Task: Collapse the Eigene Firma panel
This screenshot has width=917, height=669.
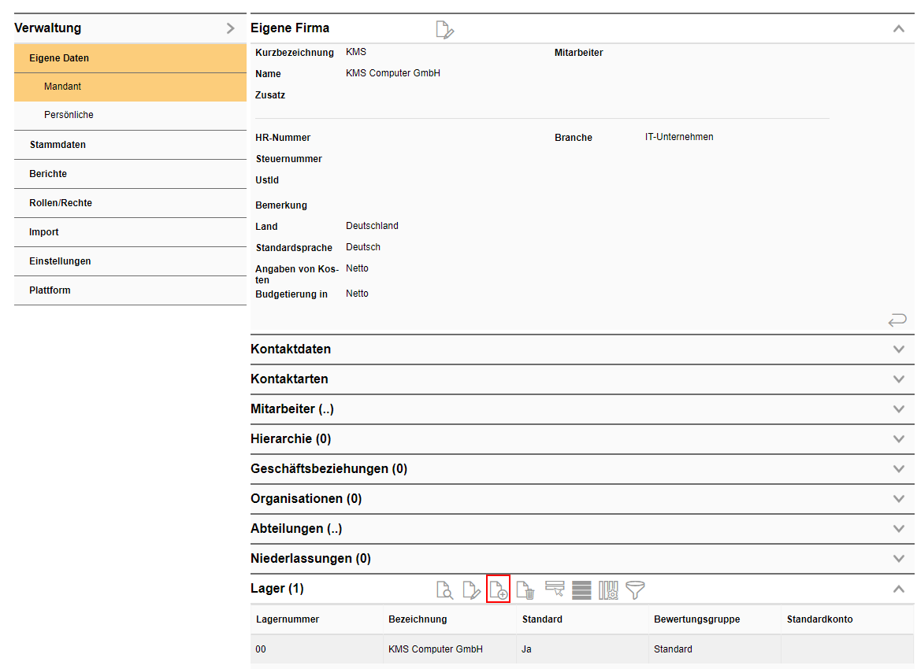Action: 898,28
